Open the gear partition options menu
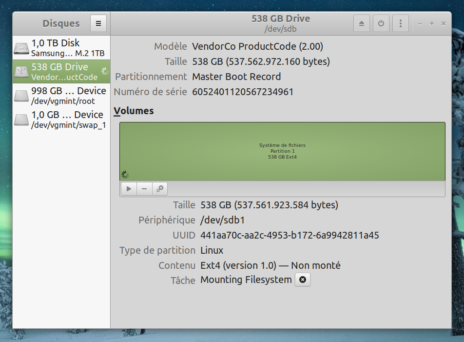Viewport: 464px width, 342px height. (160, 188)
